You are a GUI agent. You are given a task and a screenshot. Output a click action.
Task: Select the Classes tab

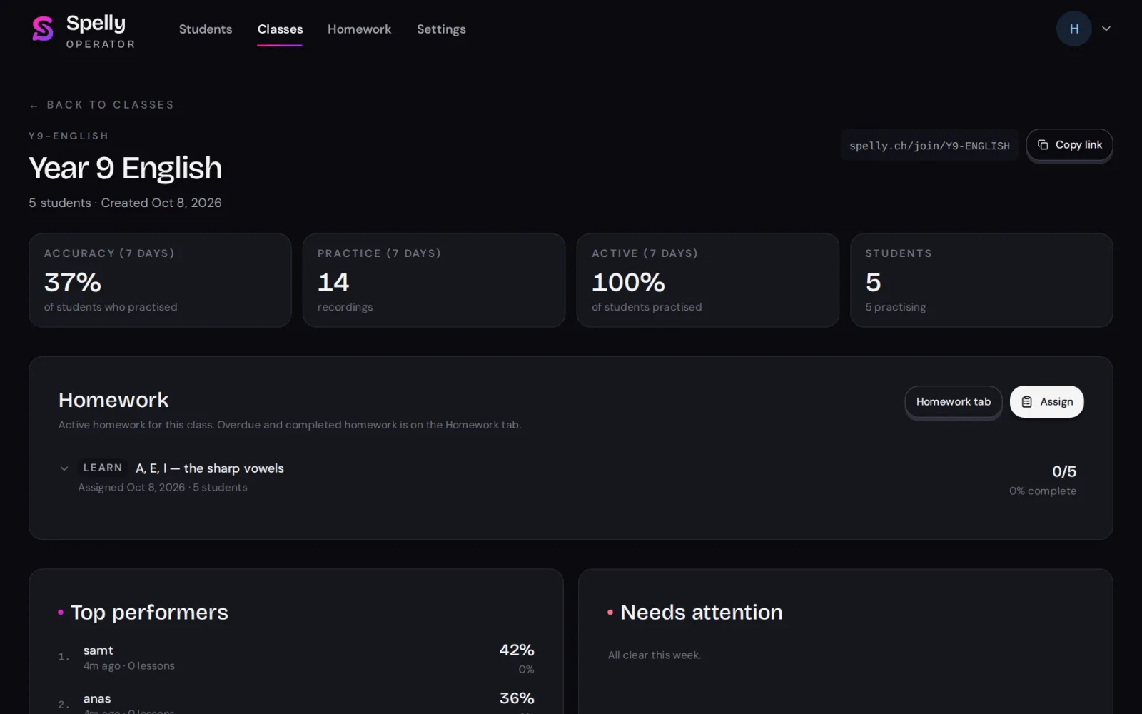pyautogui.click(x=280, y=29)
